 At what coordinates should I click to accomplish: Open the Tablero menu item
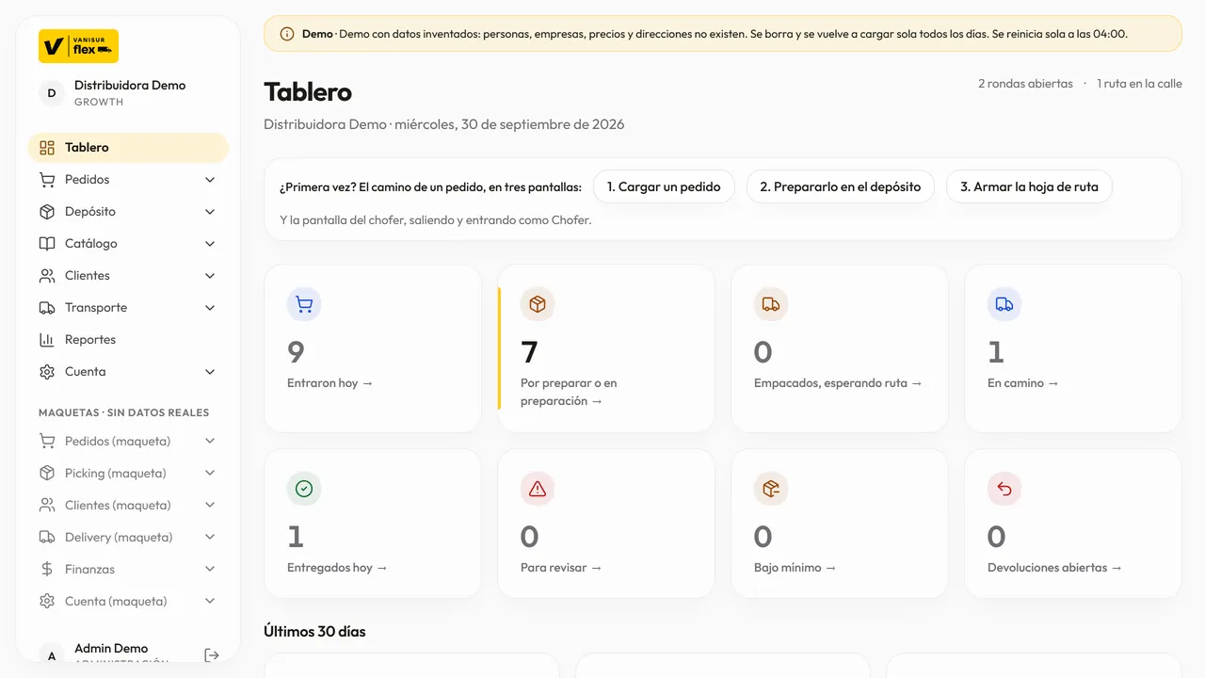pyautogui.click(x=128, y=148)
